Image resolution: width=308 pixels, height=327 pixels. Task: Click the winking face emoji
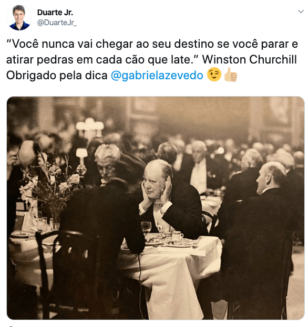(x=213, y=75)
